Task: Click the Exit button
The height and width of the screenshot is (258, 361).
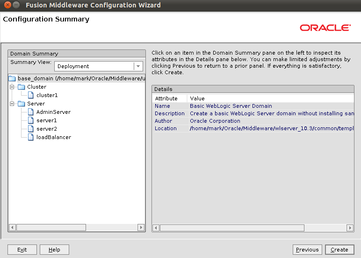Action: [x=22, y=250]
